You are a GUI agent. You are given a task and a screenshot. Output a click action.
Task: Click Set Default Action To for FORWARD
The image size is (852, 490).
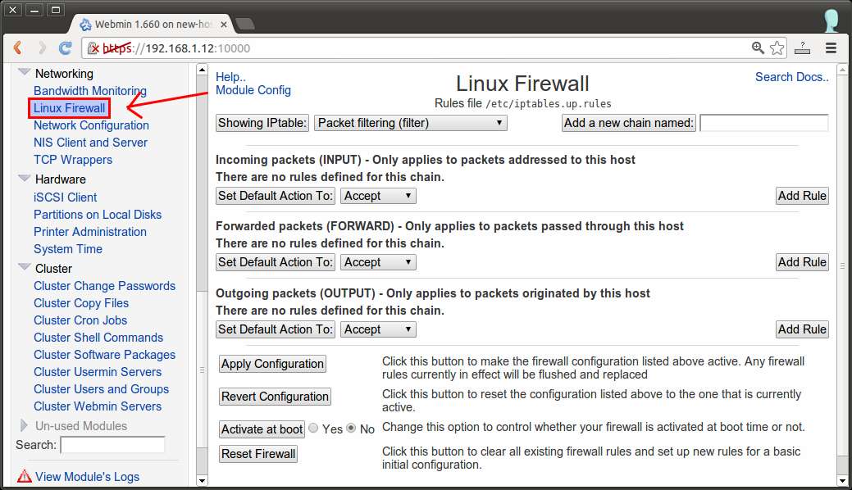276,262
